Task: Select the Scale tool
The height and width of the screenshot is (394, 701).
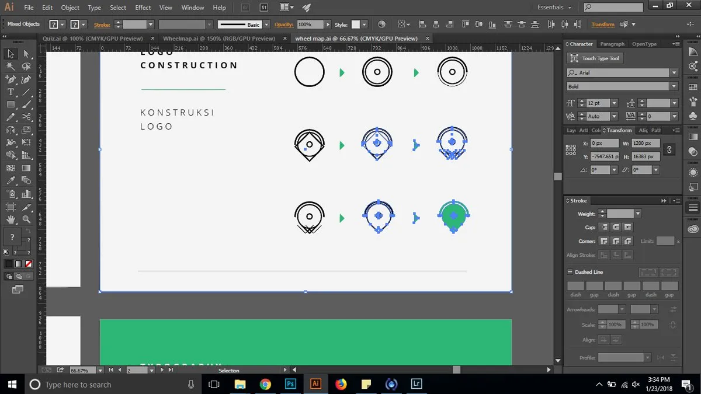Action: [x=26, y=131]
